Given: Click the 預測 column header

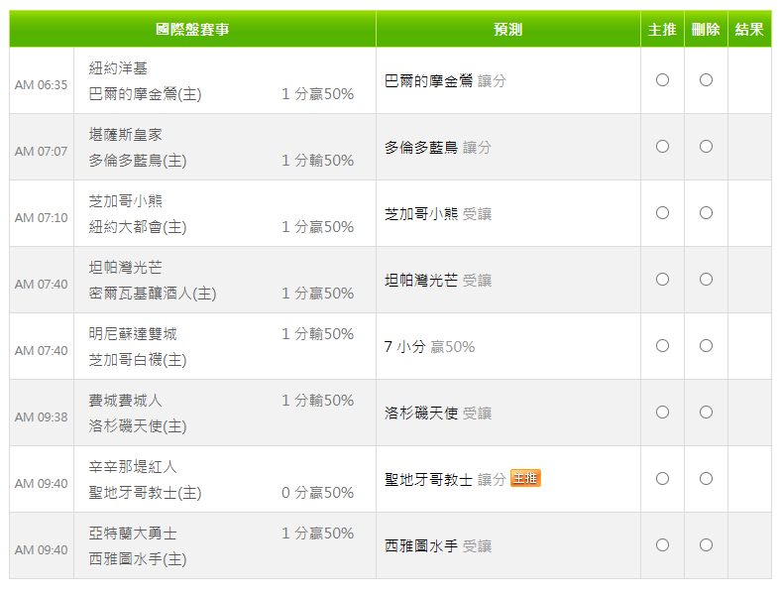Looking at the screenshot, I should (x=508, y=29).
